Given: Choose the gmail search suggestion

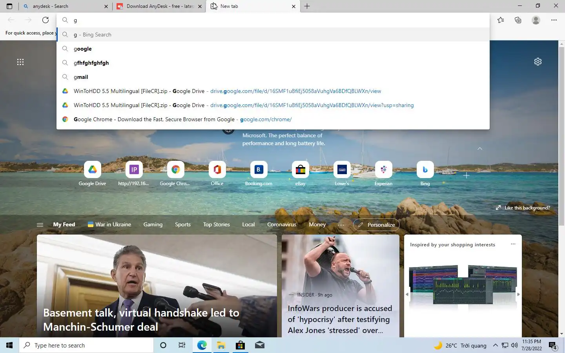Looking at the screenshot, I should click(x=273, y=77).
